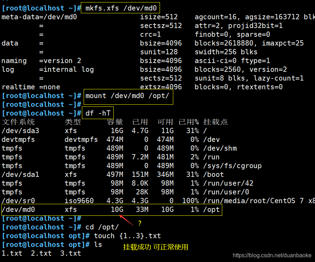The height and width of the screenshot is (262, 315).
Task: Click the '/run/user/42' mount point
Action: coord(228,183)
